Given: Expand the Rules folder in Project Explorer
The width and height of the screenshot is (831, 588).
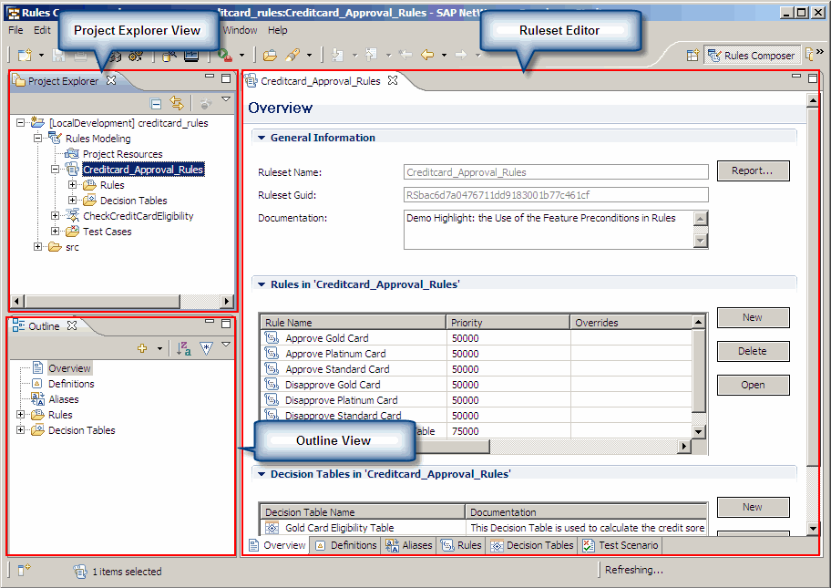Looking at the screenshot, I should pos(74,185).
